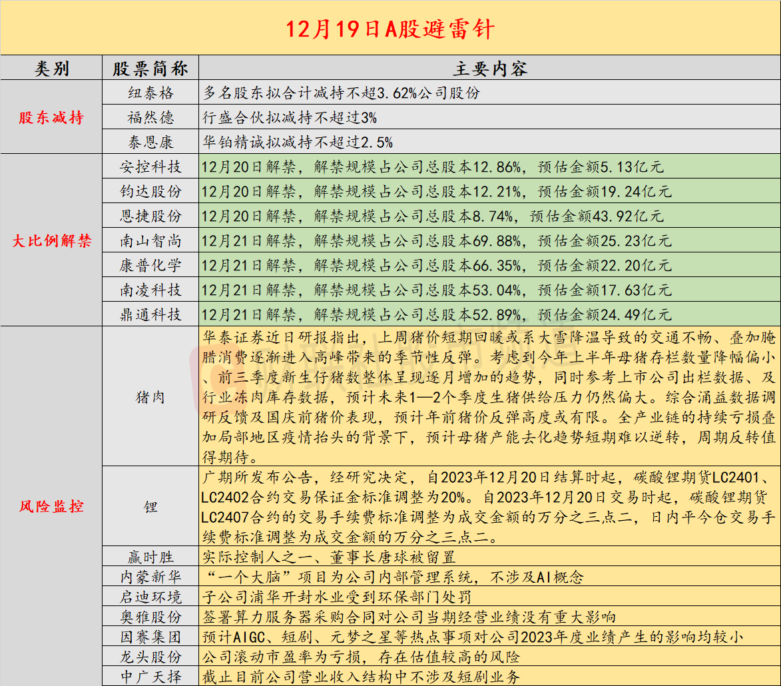Click text 董事长唐球被留置
The height and width of the screenshot is (686, 781).
tap(393, 557)
